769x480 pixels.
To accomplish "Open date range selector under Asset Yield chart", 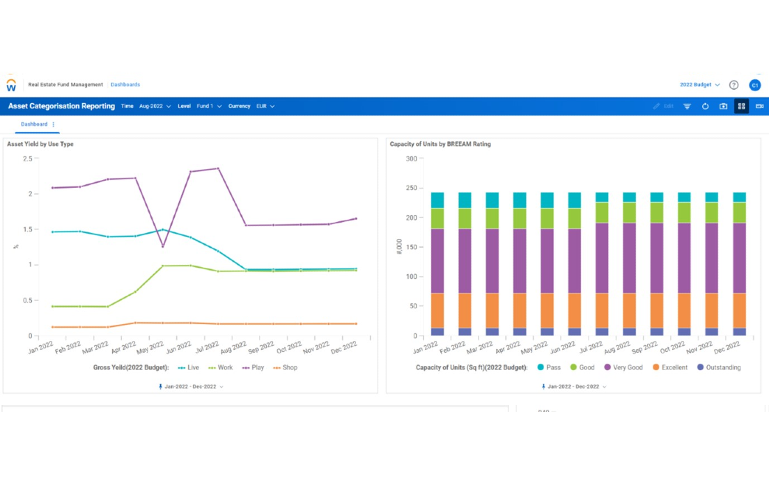I will (x=191, y=387).
